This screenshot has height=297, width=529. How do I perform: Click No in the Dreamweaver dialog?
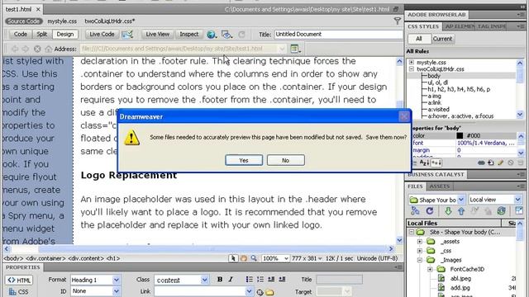[286, 160]
